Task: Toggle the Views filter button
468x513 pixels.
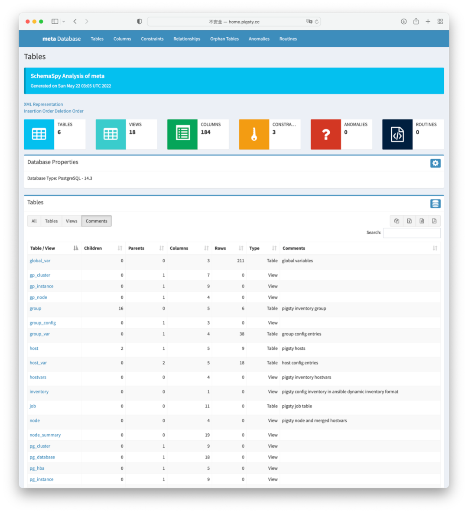Action: tap(71, 221)
